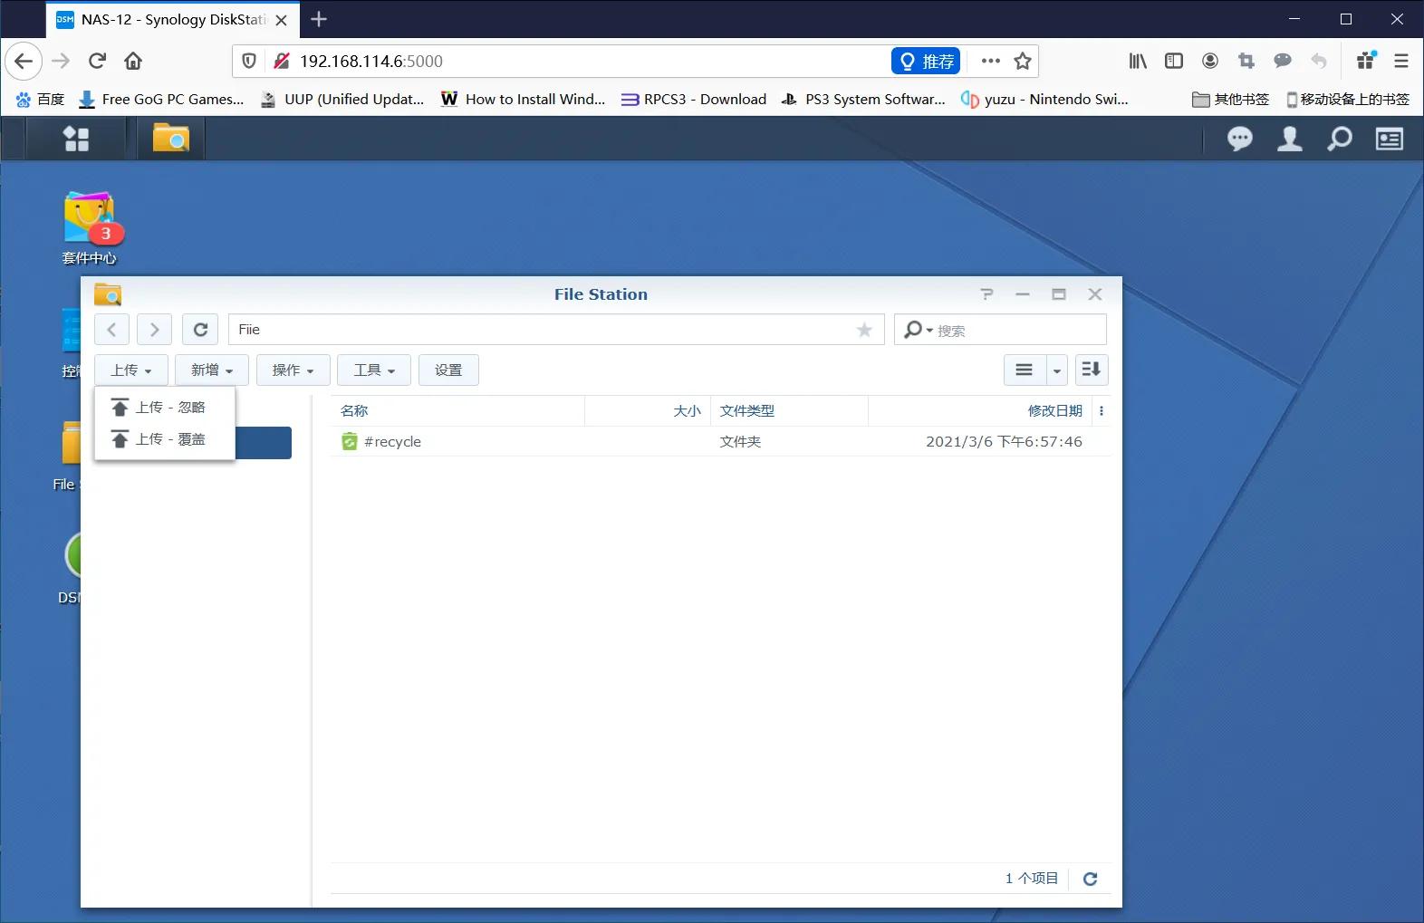Choose 上传 - 覆盖 menu entry
This screenshot has width=1424, height=923.
click(x=165, y=439)
